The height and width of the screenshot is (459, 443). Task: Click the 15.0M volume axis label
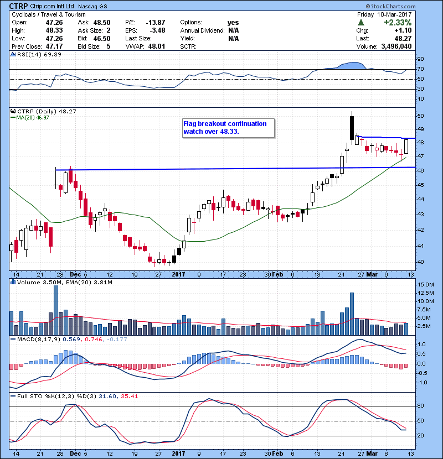426,285
